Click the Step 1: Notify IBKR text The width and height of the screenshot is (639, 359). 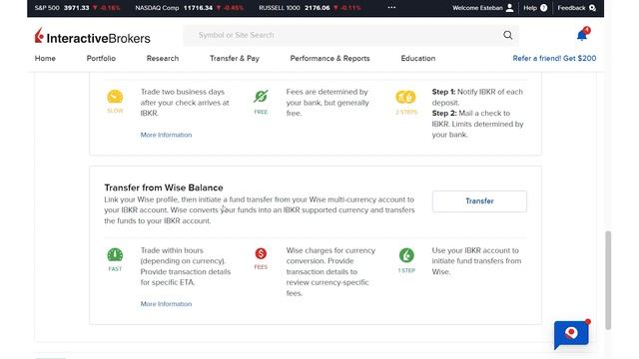[x=477, y=98]
